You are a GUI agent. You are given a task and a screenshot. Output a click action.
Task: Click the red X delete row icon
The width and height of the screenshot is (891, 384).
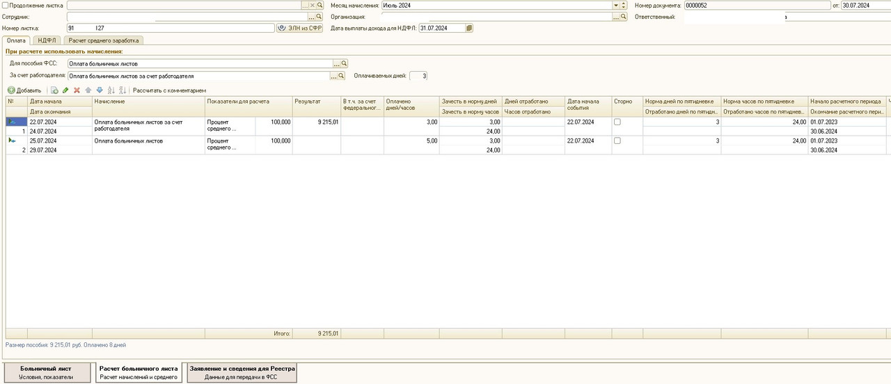click(x=77, y=90)
